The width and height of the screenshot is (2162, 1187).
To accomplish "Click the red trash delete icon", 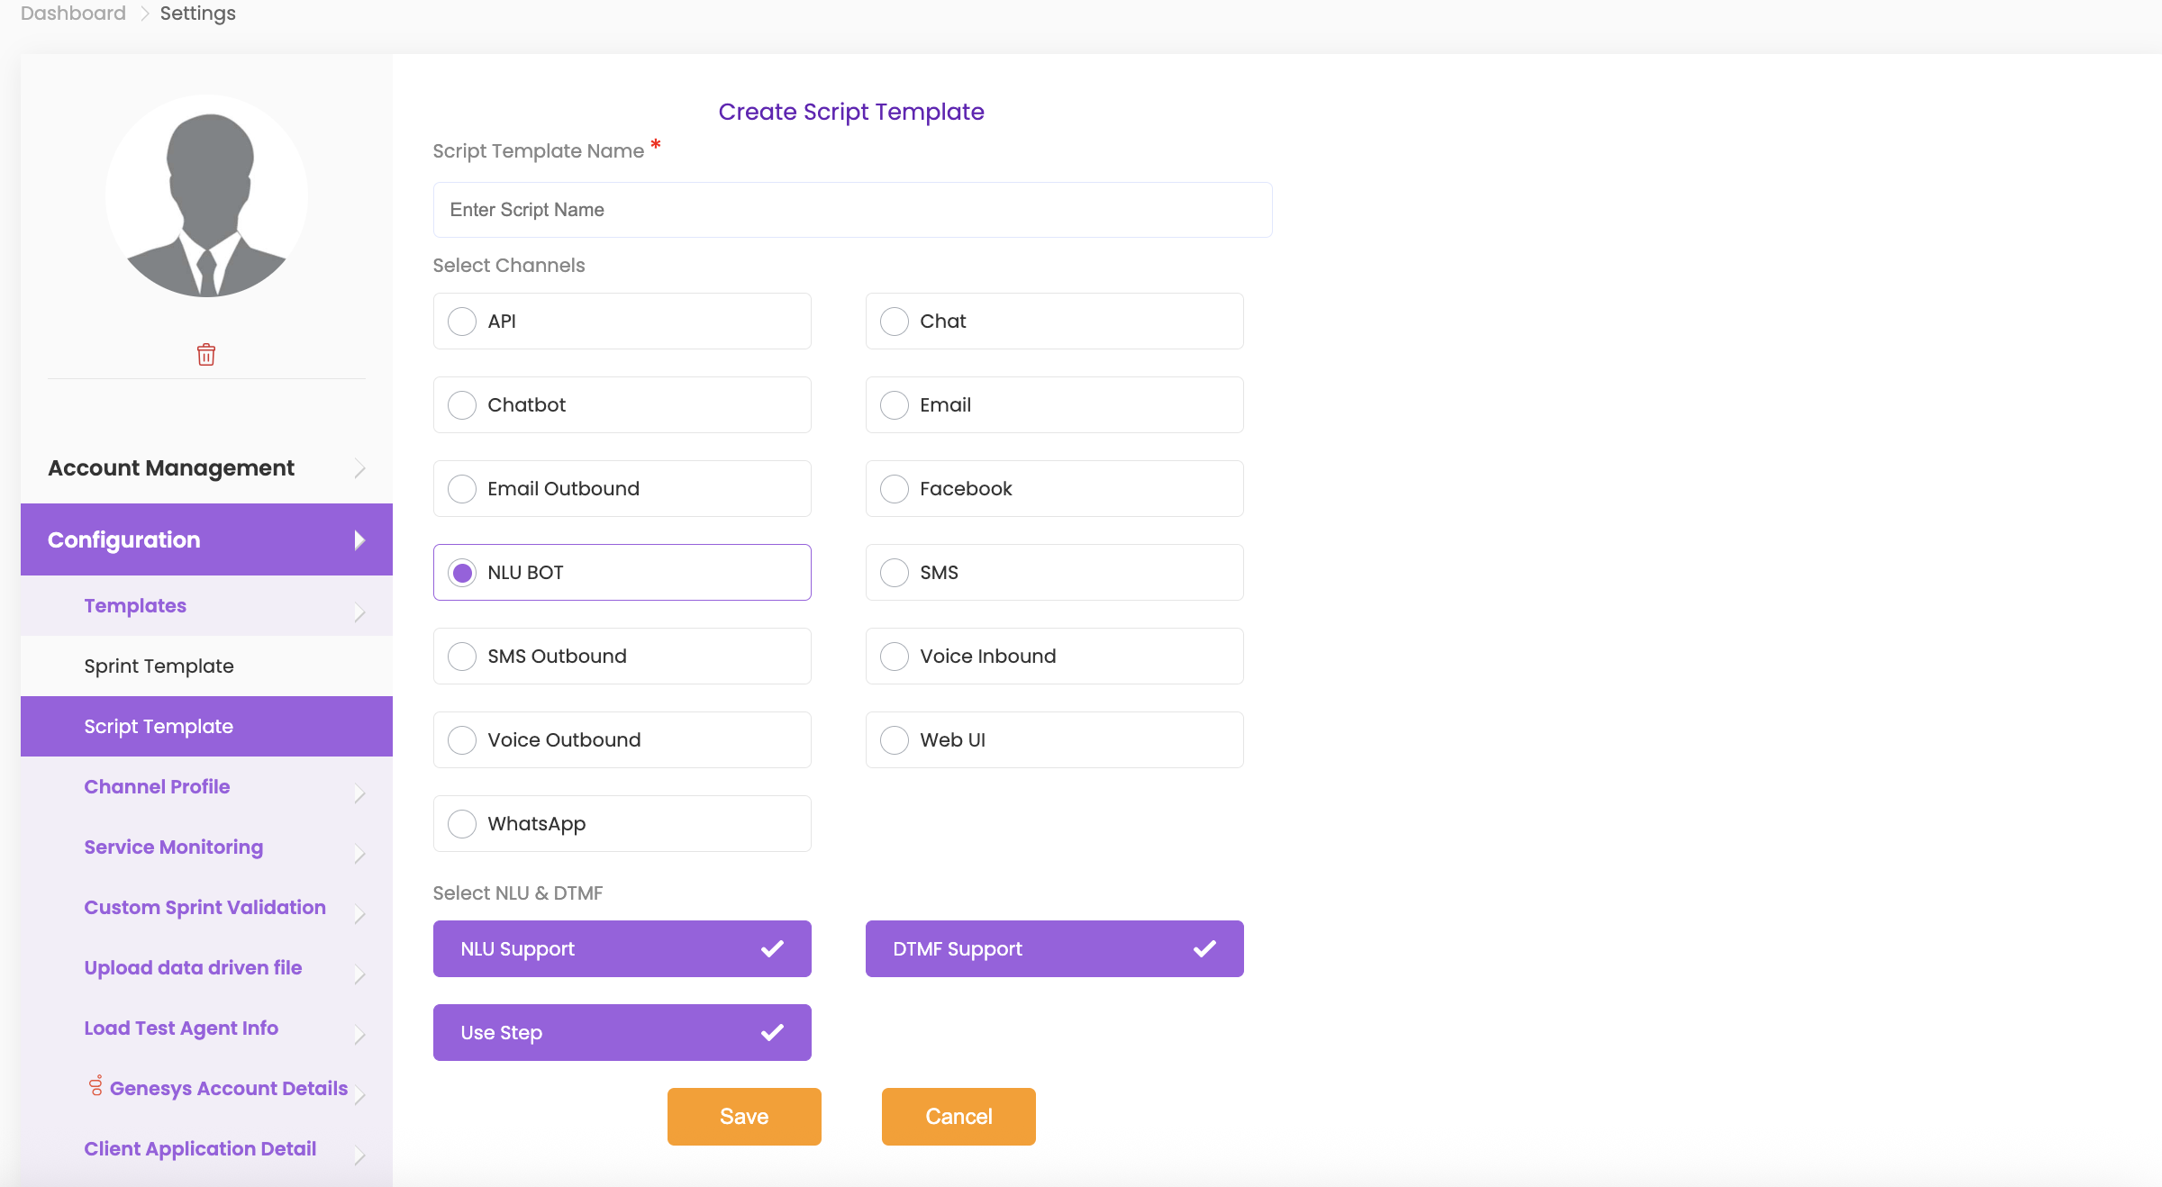I will coord(206,354).
